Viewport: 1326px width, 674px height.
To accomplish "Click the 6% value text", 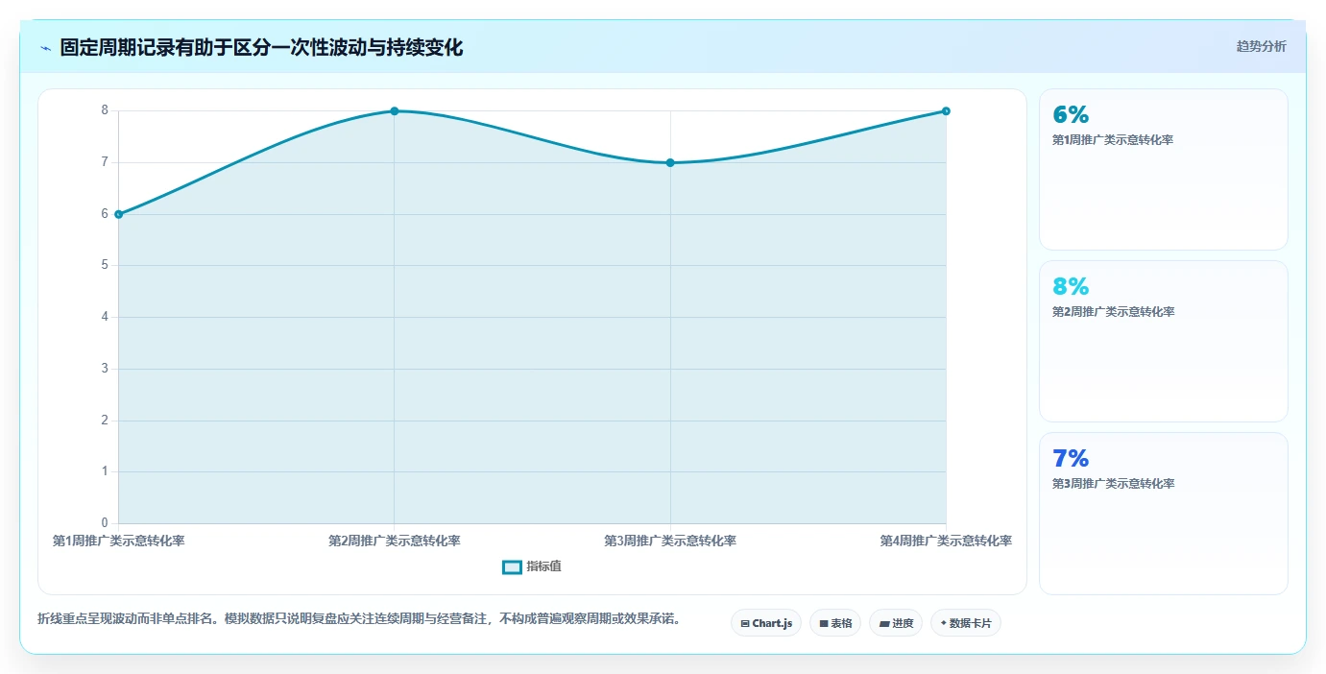I will (x=1071, y=114).
